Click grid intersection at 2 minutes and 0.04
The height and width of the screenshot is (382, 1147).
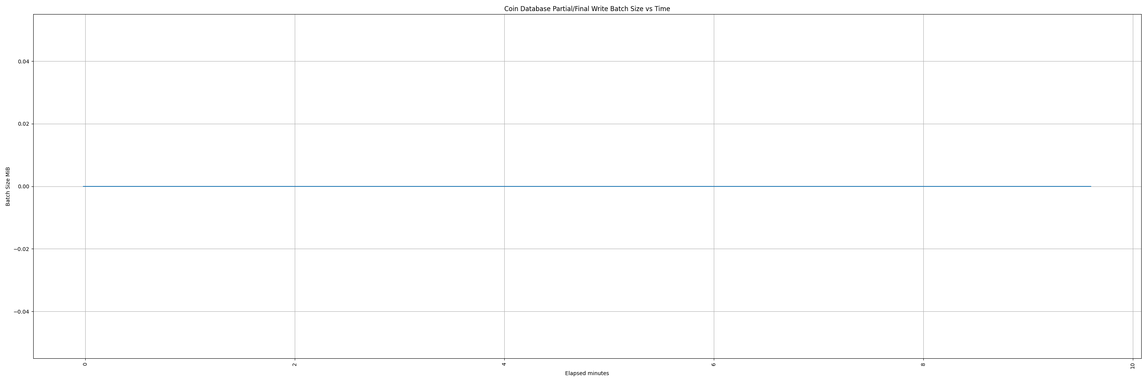click(295, 62)
